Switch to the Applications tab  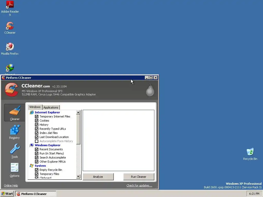[x=51, y=107]
